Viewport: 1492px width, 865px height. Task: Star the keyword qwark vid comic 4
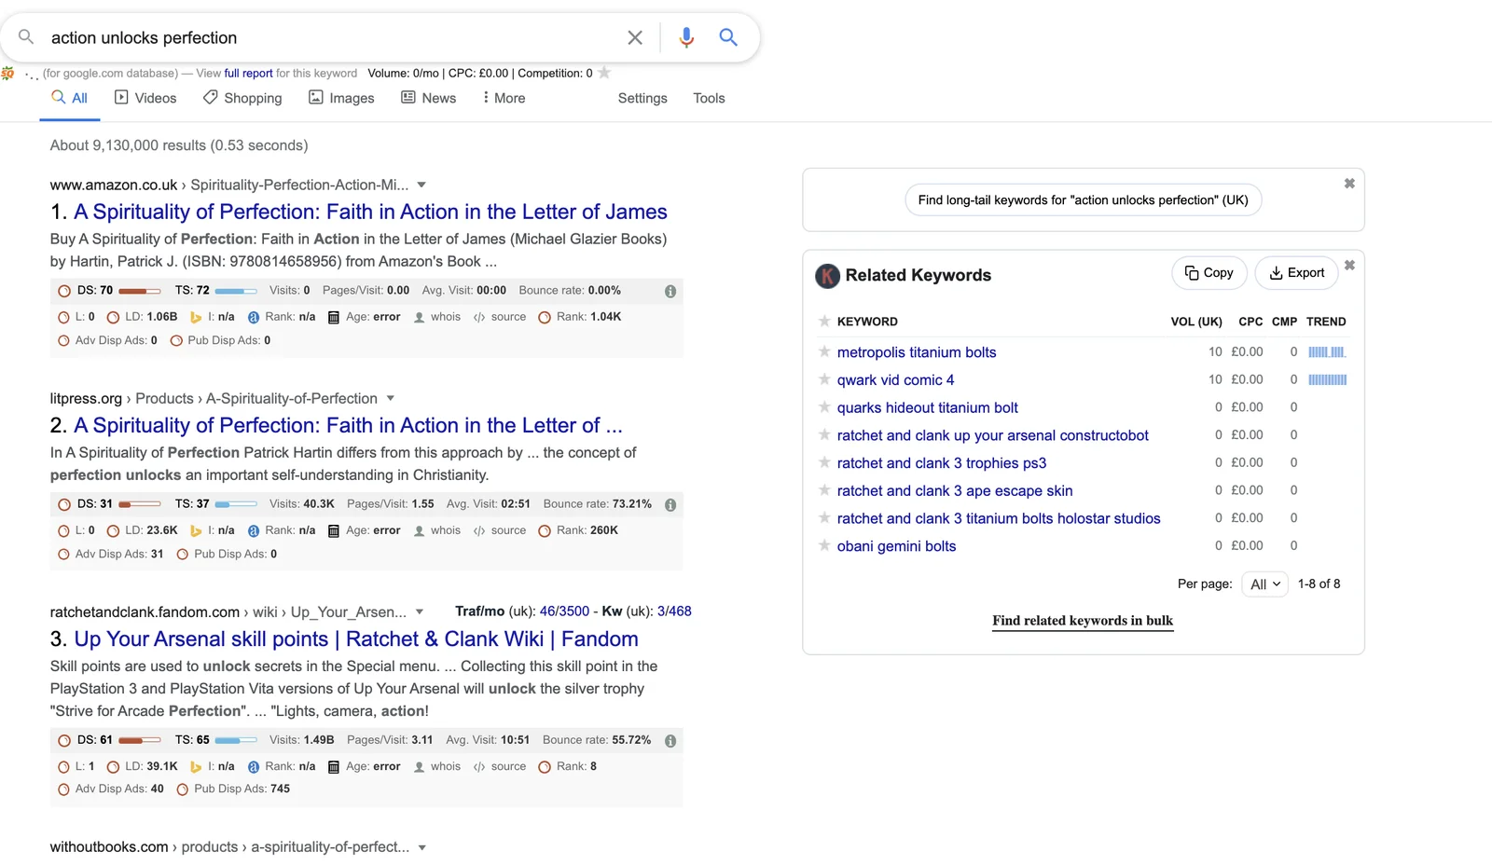pos(824,379)
